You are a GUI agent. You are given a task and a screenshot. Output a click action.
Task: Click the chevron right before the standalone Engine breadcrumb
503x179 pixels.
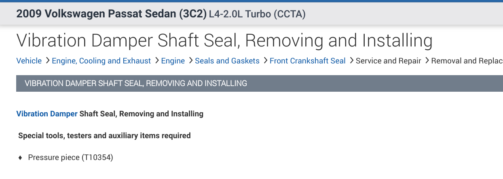156,61
